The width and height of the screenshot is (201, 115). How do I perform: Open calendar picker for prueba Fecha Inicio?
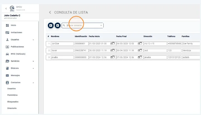[x=113, y=57]
